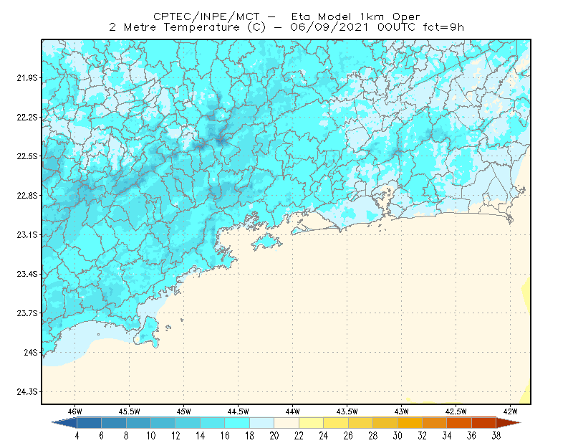Click the above-38 right arrow of colorbar
Viewport: 573px width, 443px height.
509,422
